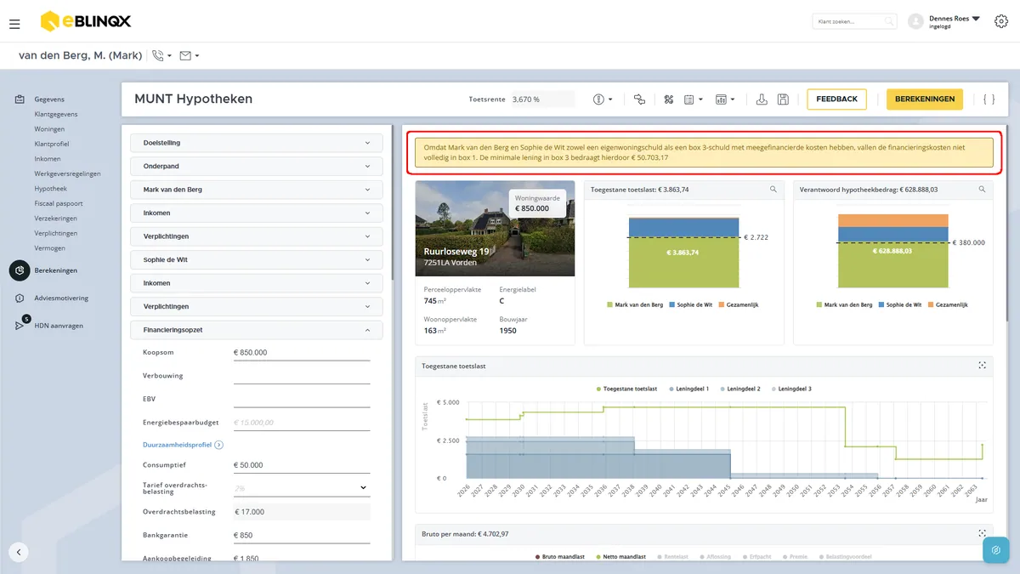Open the hamburger navigation menu
1020x574 pixels.
tap(14, 24)
